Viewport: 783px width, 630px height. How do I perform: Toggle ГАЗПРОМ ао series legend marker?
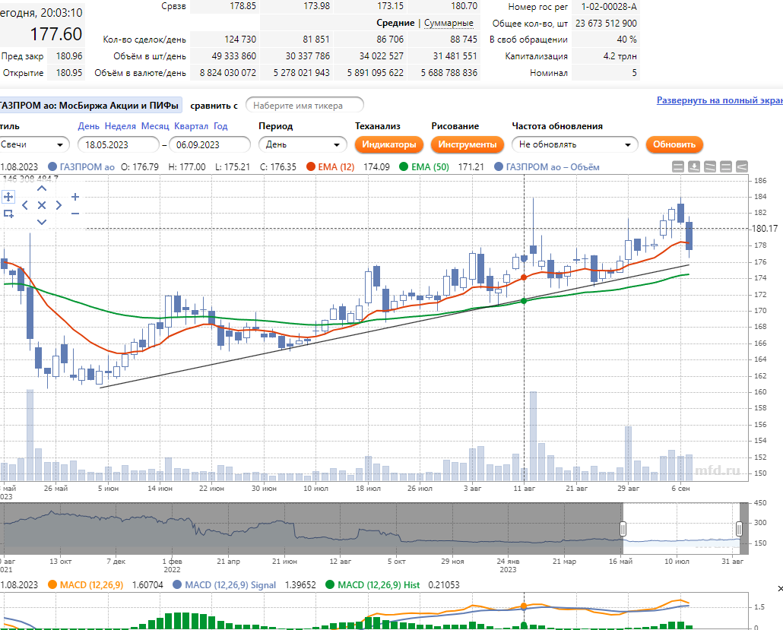point(52,166)
